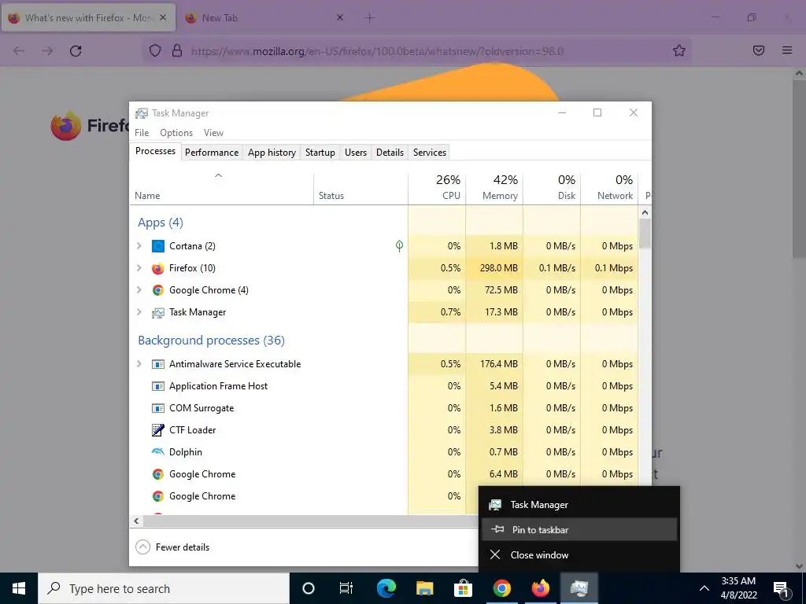
Task: Expand the Cortana (2) process group
Action: coord(139,246)
